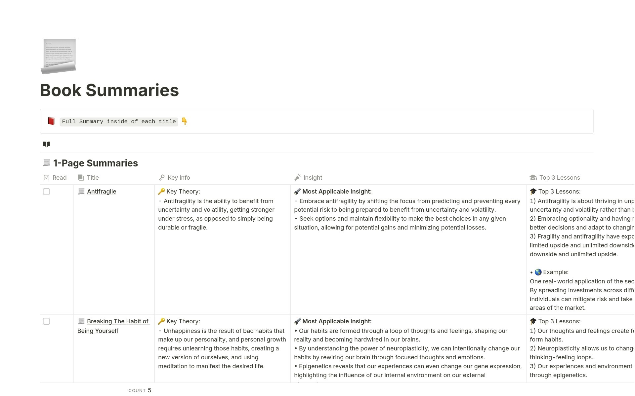This screenshot has height=396, width=635.
Task: Check Read for Breaking The Habit of Being Yourself
Action: pos(46,321)
